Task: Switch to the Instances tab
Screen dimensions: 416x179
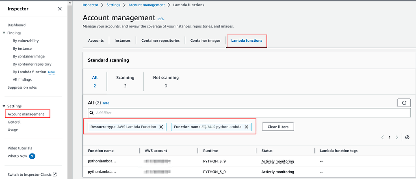Action: click(x=123, y=40)
